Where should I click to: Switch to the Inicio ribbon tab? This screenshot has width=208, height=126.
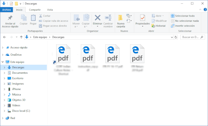click(19, 10)
